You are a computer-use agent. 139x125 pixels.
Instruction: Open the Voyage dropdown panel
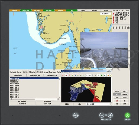pyautogui.click(x=106, y=11)
